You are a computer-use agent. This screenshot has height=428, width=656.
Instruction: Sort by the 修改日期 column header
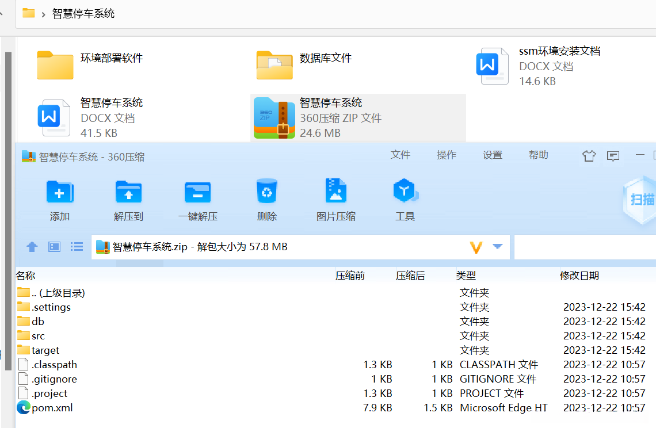pyautogui.click(x=579, y=276)
